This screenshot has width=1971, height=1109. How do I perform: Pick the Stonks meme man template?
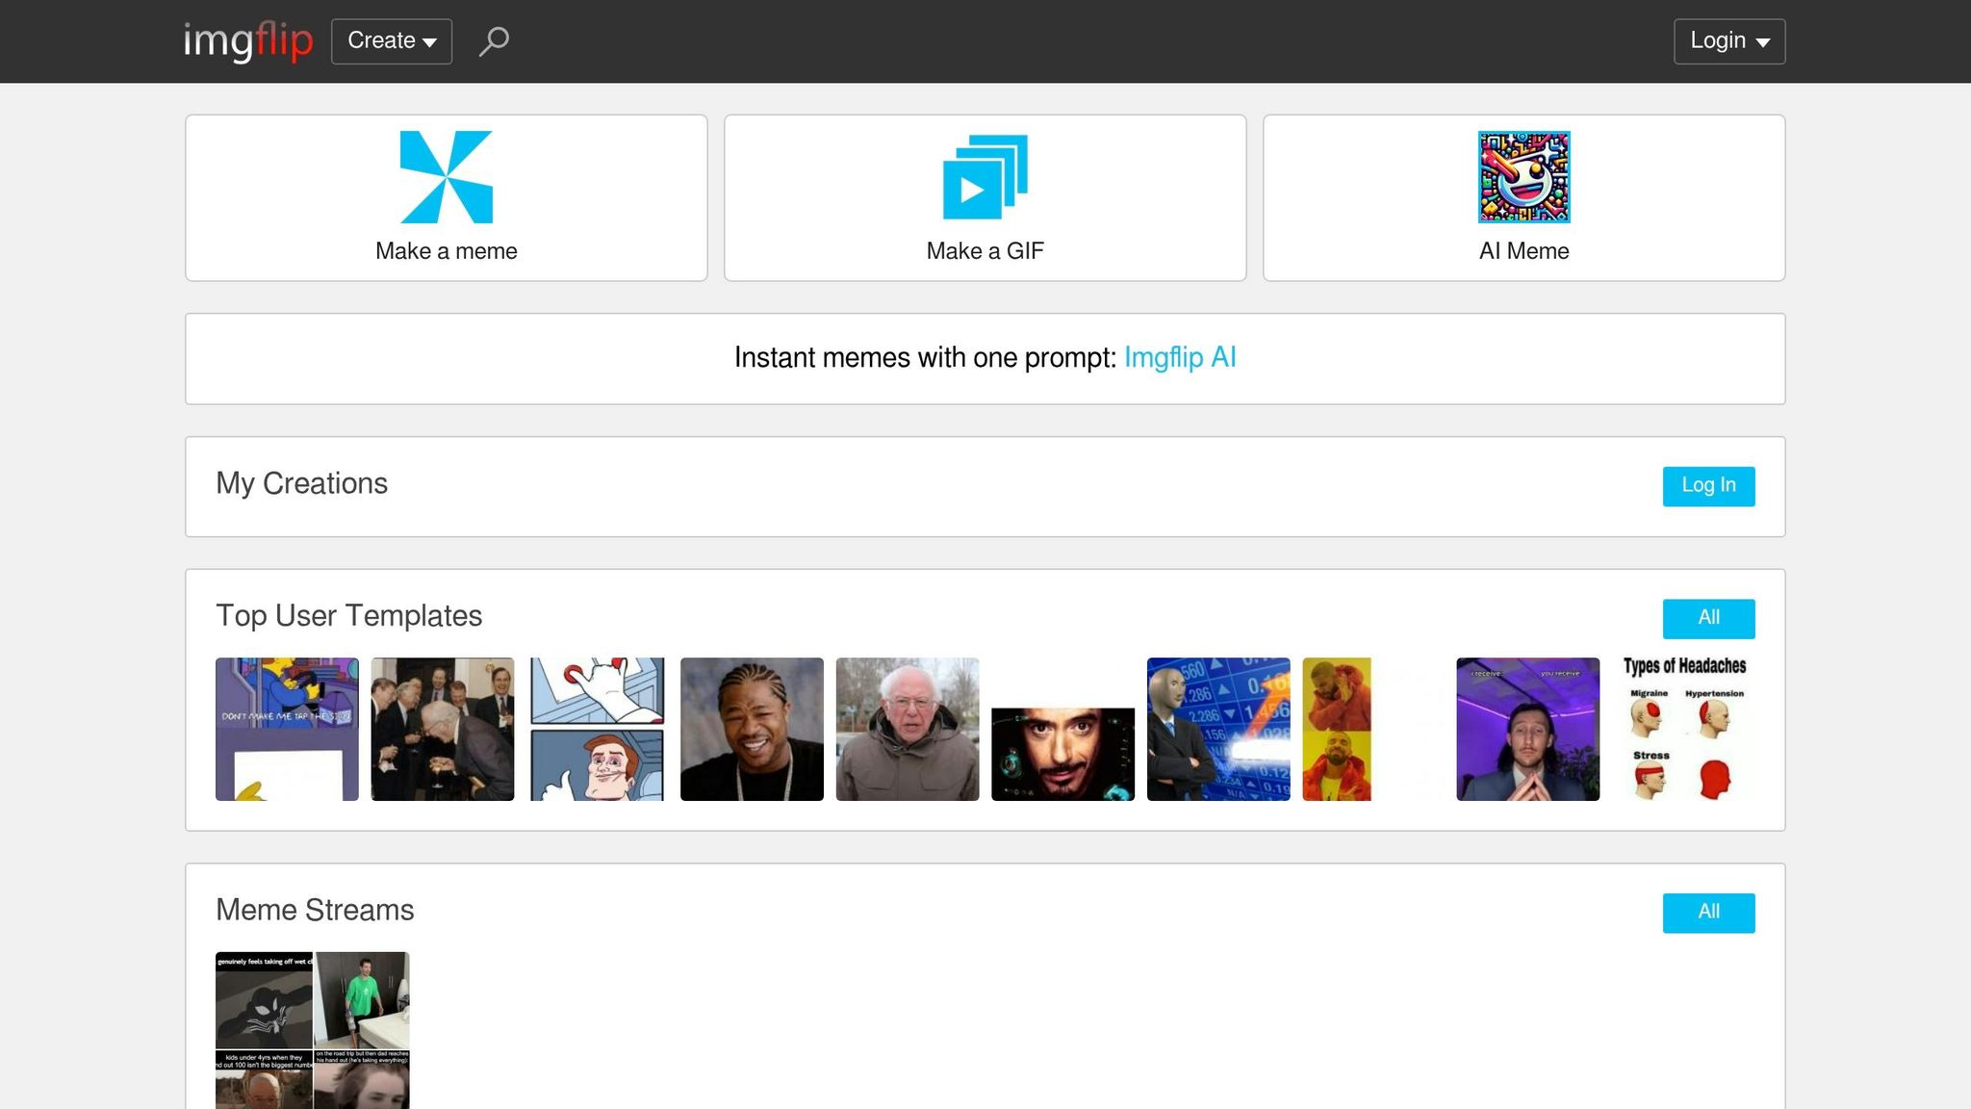[x=1218, y=729]
